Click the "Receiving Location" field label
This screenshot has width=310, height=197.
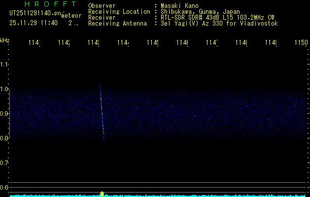119,11
